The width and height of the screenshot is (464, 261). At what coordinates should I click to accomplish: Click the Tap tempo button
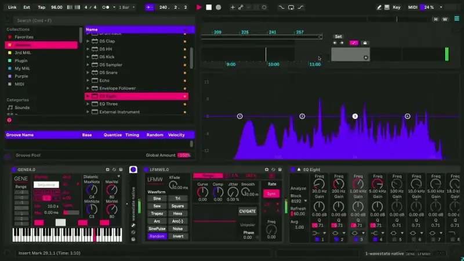41,8
